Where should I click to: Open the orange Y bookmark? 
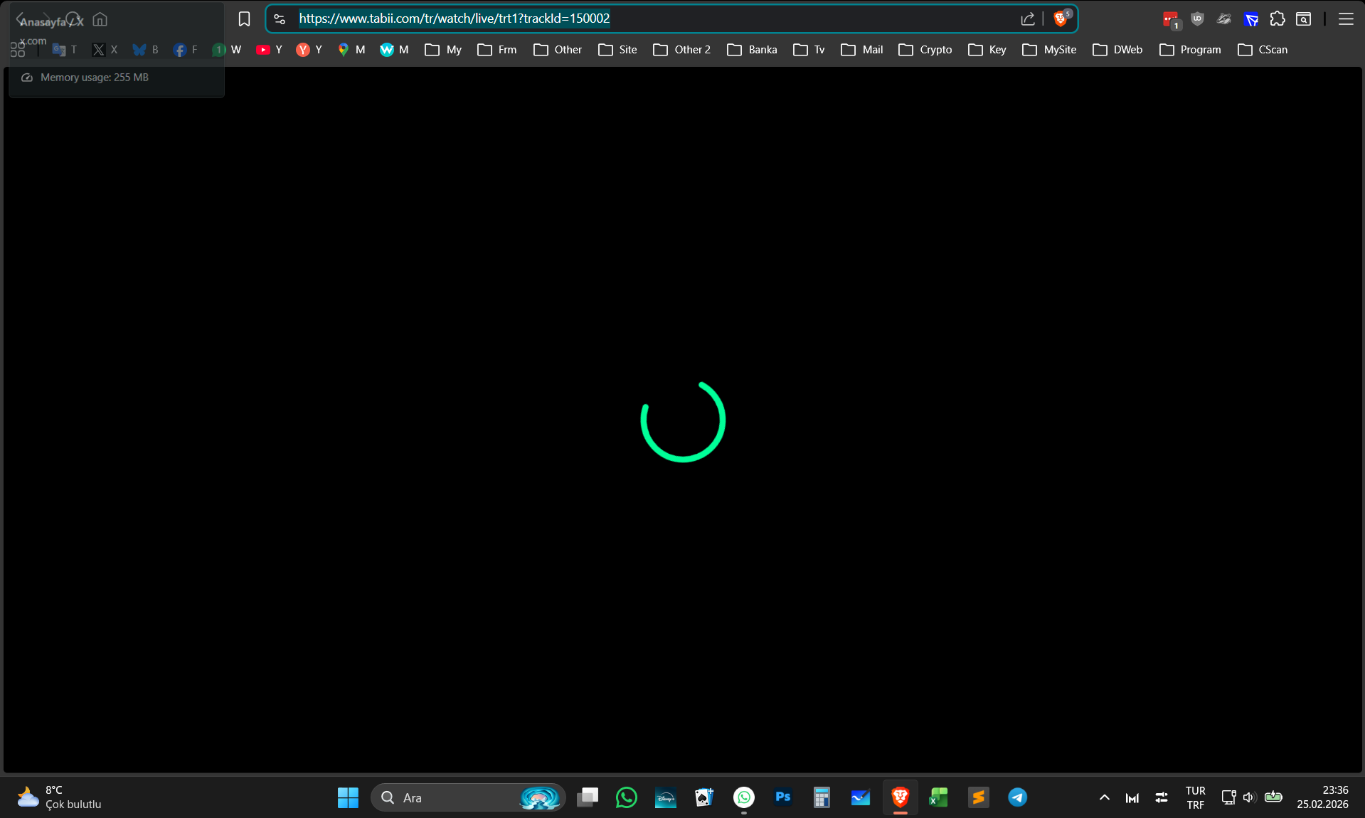point(309,50)
